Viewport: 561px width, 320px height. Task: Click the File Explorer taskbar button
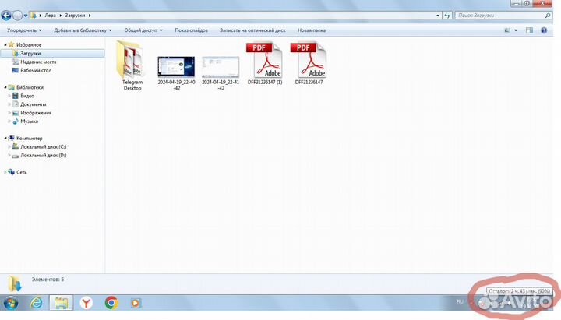62,303
